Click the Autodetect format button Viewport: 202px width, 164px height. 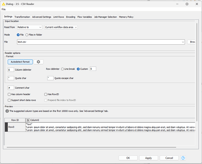coord(20,62)
